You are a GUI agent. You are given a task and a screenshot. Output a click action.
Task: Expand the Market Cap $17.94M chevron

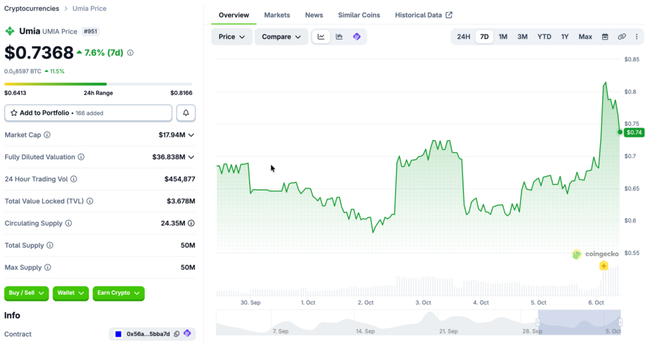click(x=191, y=135)
